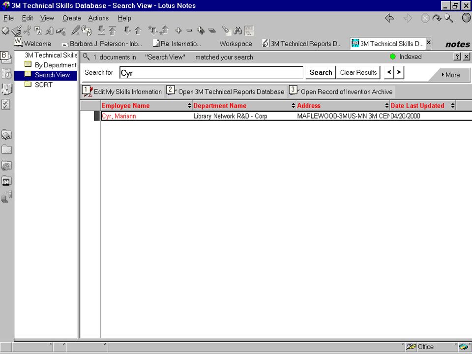Sort by Address column arrows
Screen dimensions: 472x354
point(387,106)
